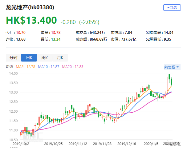183x148 pixels.
Task: Click the 成交额 value 8668.69万
Action: 98,39
